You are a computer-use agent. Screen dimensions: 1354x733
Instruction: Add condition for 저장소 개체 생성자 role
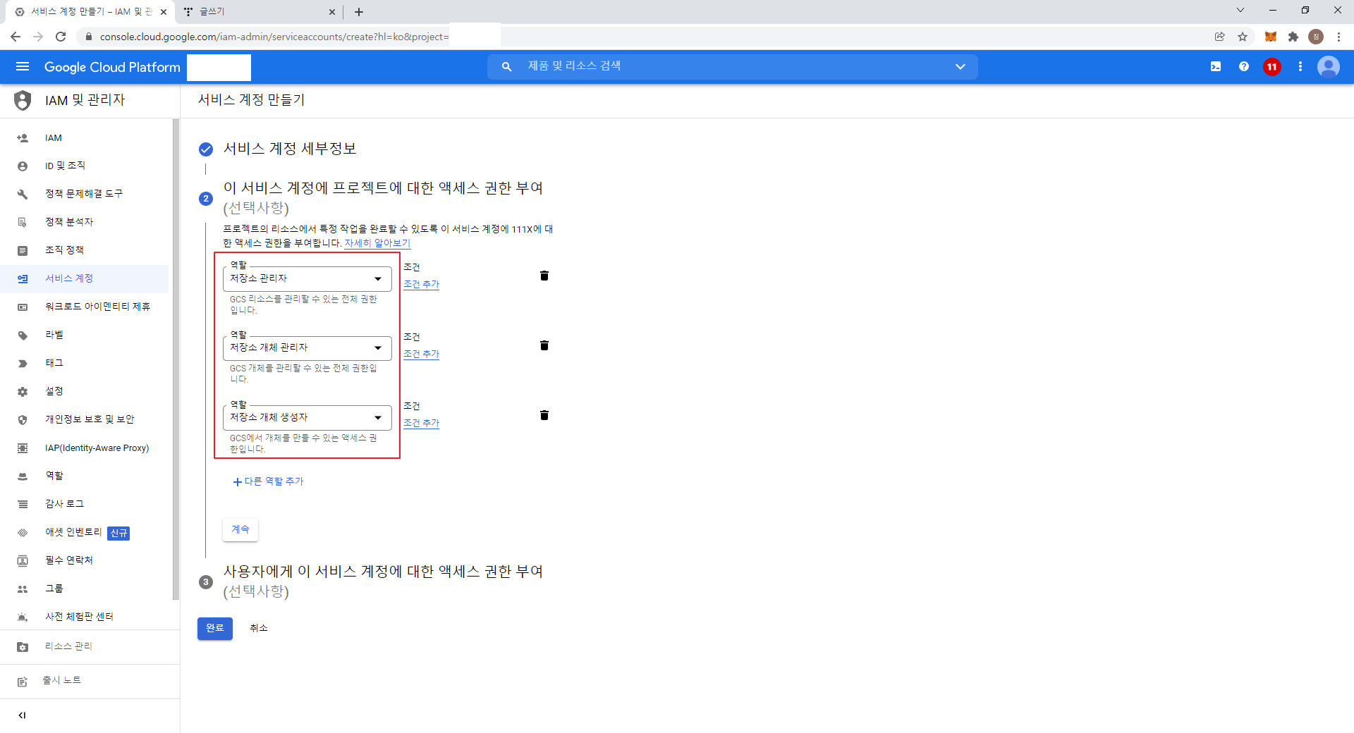click(x=422, y=424)
